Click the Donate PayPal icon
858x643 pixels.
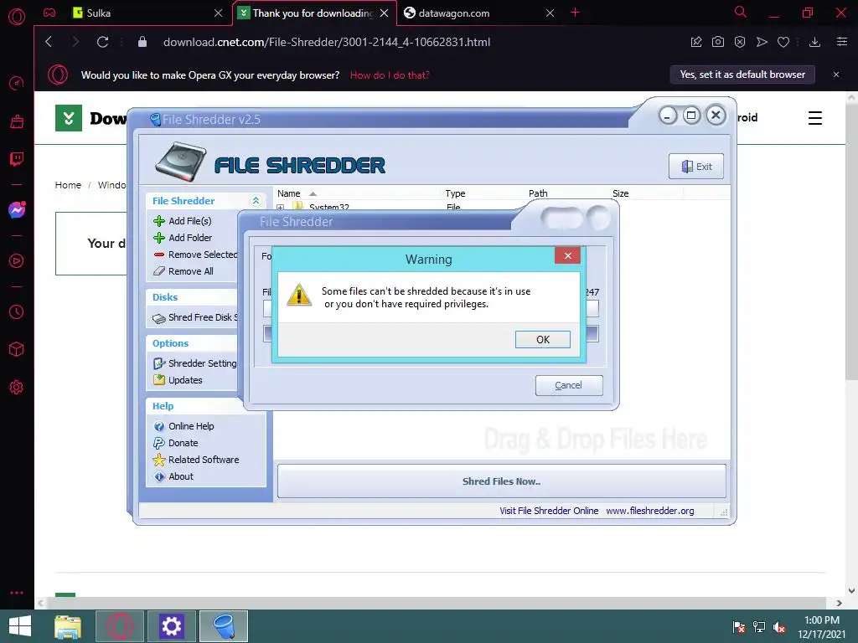(x=159, y=443)
